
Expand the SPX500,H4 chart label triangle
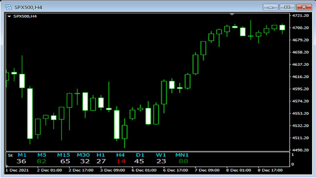click(x=9, y=16)
